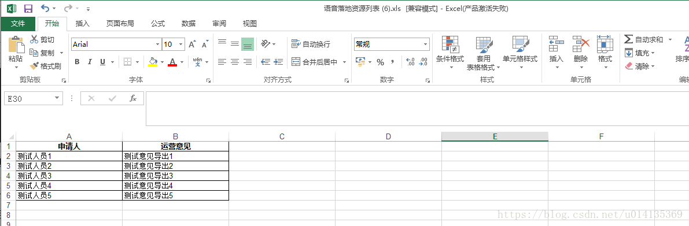Click the text orientation icon
Screen dimensions: 689x226
tap(266, 44)
